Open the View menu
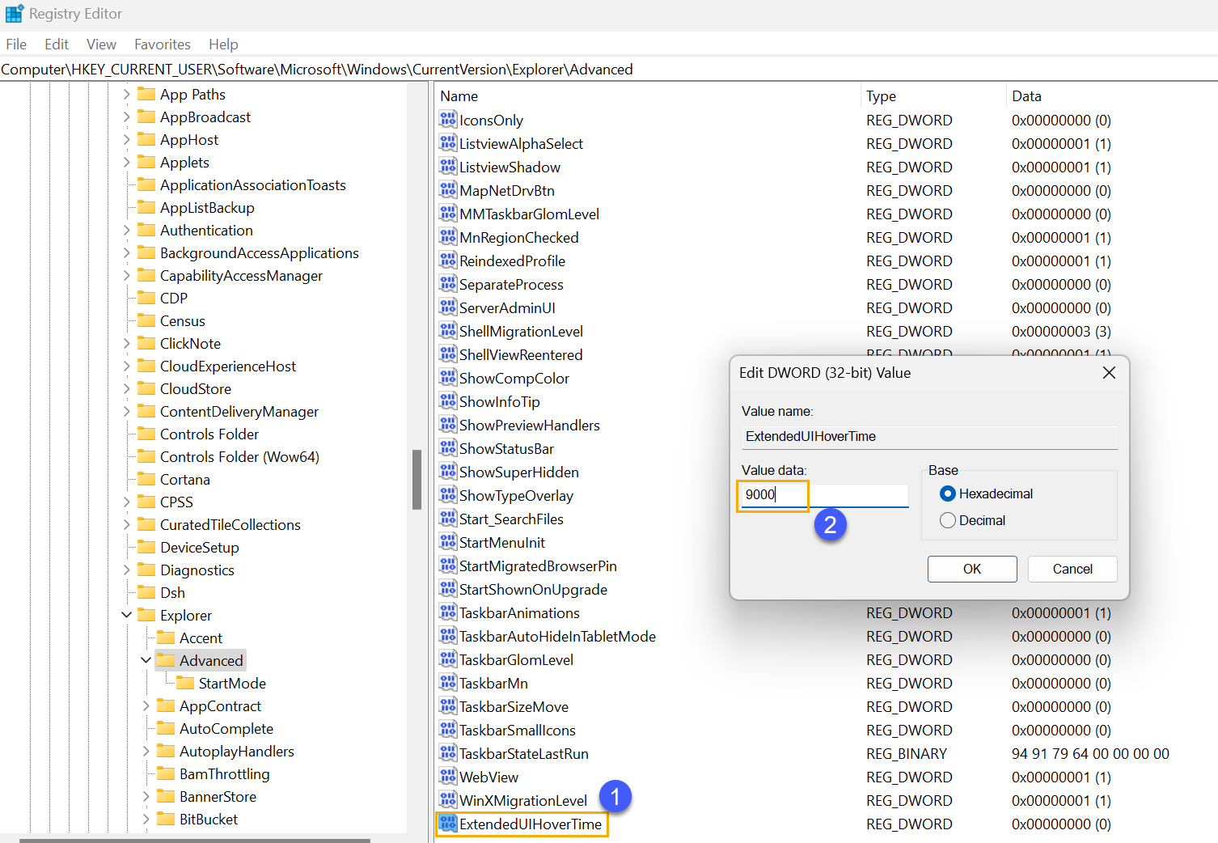The width and height of the screenshot is (1218, 843). click(x=101, y=44)
